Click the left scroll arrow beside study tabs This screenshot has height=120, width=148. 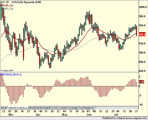pyautogui.click(x=2, y=108)
